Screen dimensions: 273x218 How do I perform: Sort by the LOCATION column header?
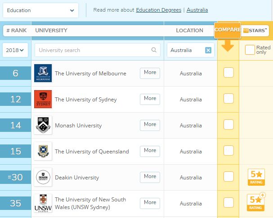[189, 31]
